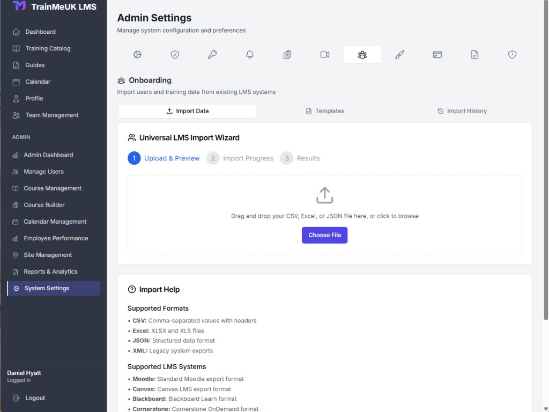Image resolution: width=549 pixels, height=412 pixels.
Task: Click the Calendar icon in the sidebar
Action: pos(16,82)
